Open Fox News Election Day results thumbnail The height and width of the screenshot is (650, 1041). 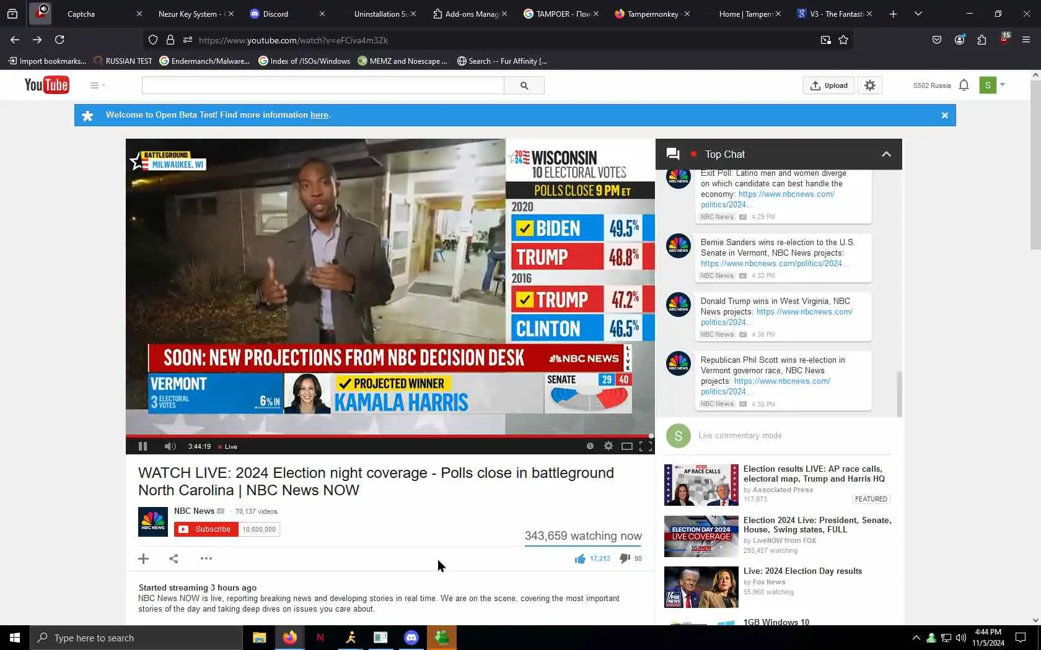(x=701, y=587)
